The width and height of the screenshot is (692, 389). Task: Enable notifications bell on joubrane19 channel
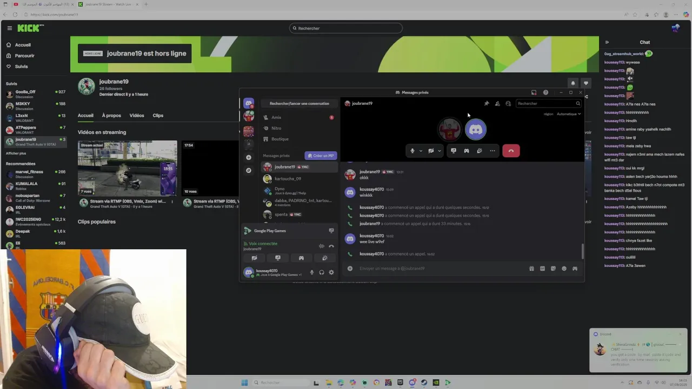pos(573,83)
